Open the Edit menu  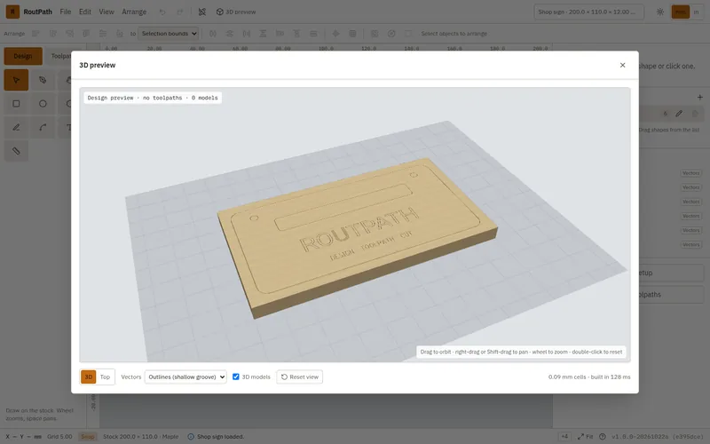(85, 12)
